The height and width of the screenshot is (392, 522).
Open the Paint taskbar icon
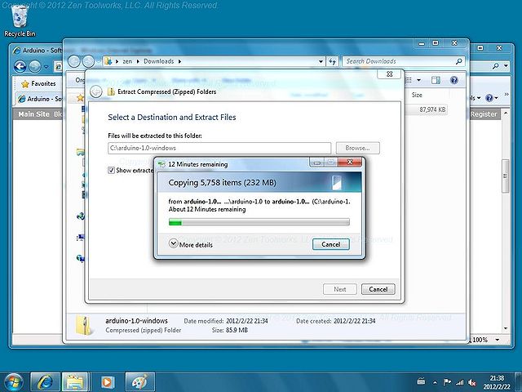pos(140,382)
